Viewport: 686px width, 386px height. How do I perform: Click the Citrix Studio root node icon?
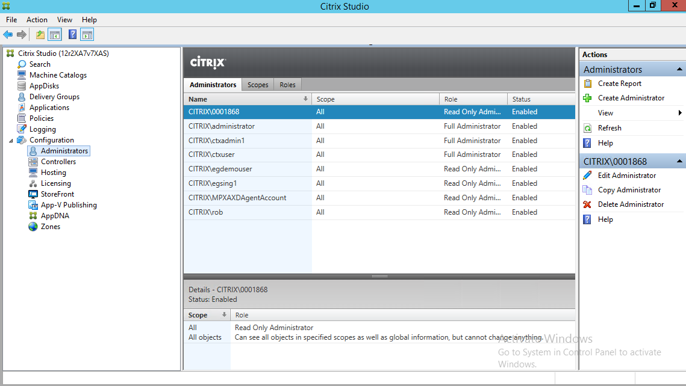click(x=10, y=54)
